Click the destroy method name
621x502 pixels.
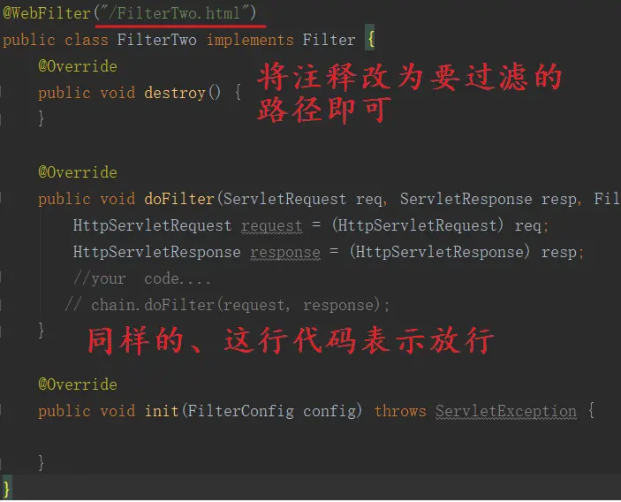click(175, 93)
